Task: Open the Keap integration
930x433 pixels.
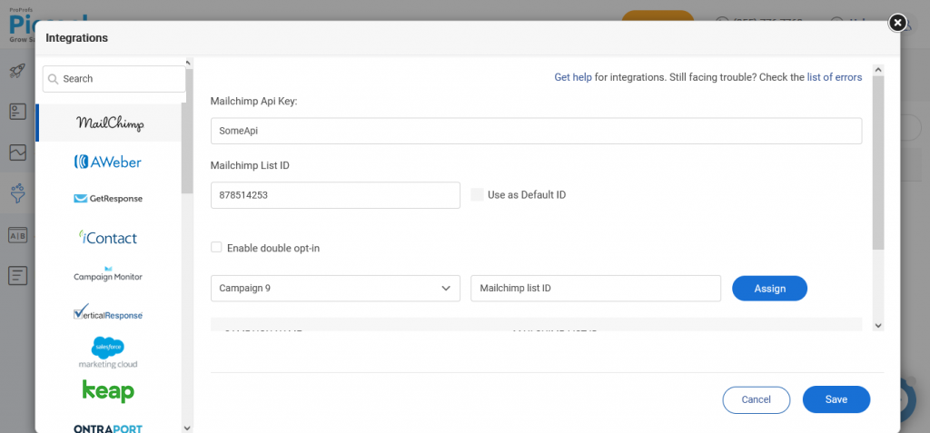Action: click(x=108, y=391)
